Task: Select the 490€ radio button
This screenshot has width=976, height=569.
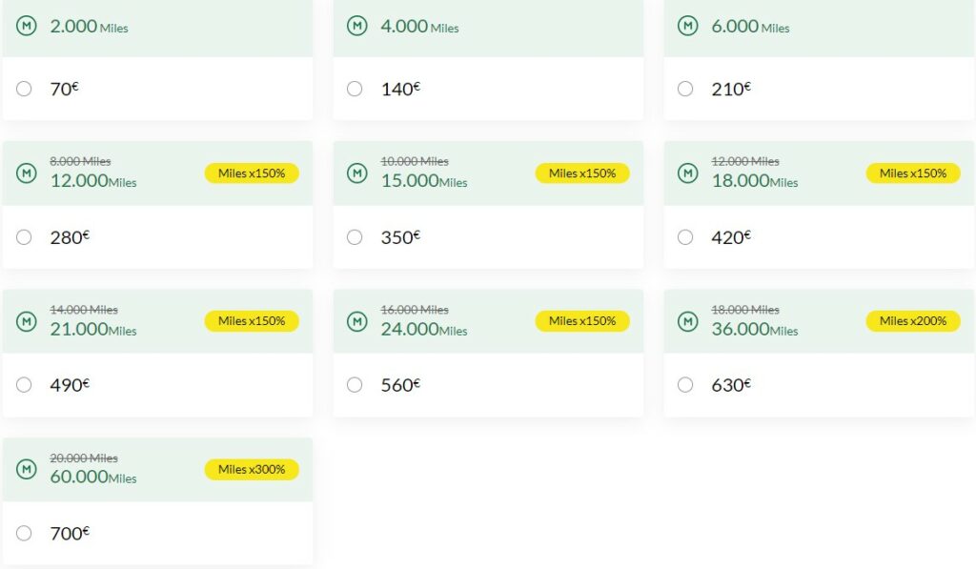Action: tap(24, 385)
